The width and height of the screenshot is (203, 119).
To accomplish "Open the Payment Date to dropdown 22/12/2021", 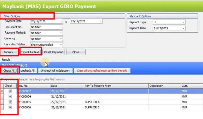I will 101,21.
